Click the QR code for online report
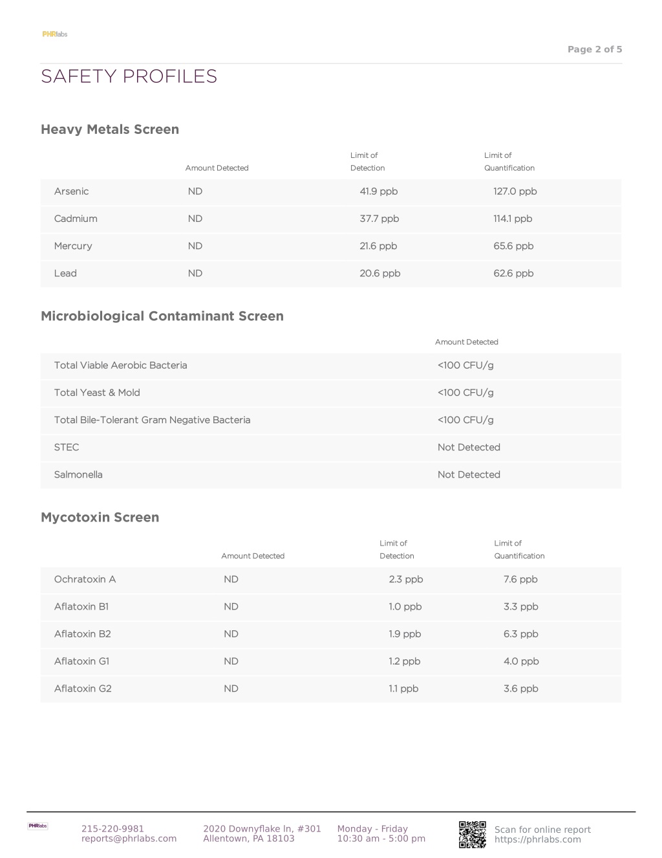 click(473, 834)
